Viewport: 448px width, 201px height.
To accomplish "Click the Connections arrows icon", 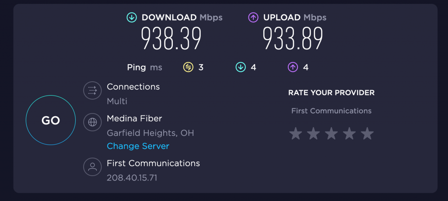I will click(92, 90).
